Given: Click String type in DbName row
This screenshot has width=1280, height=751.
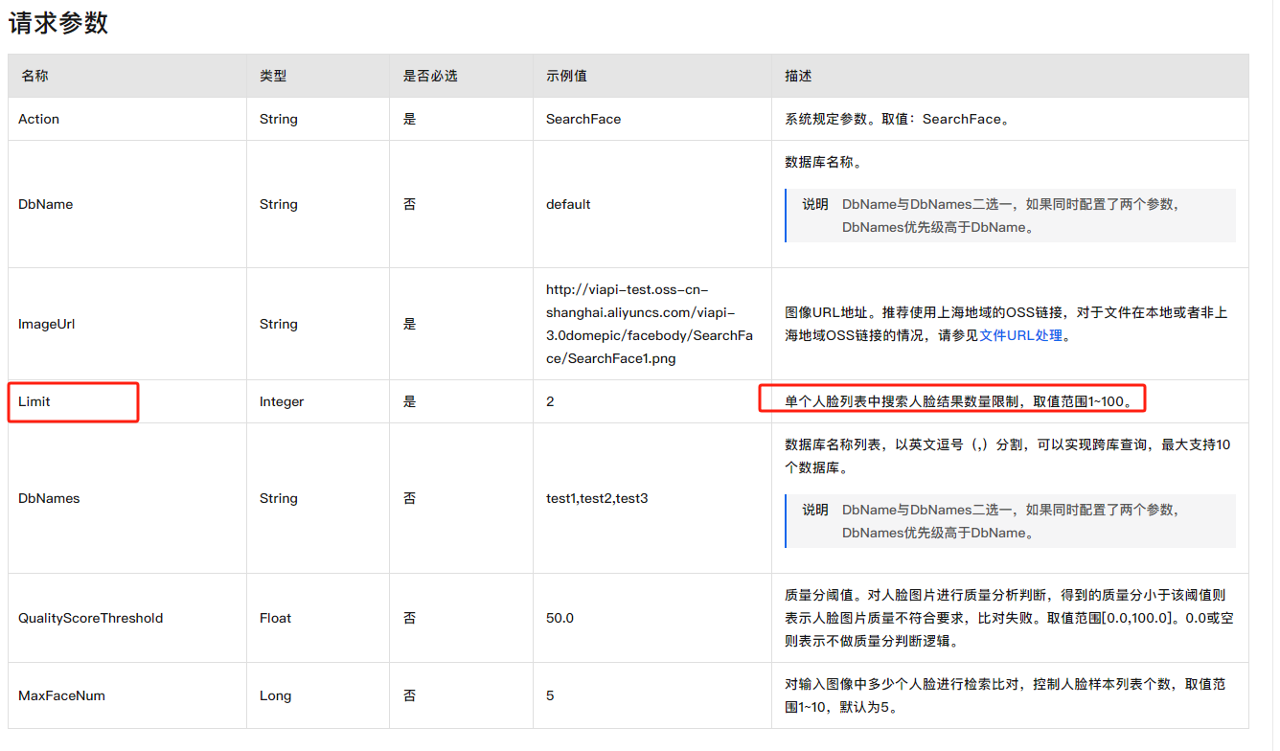Looking at the screenshot, I should (279, 204).
